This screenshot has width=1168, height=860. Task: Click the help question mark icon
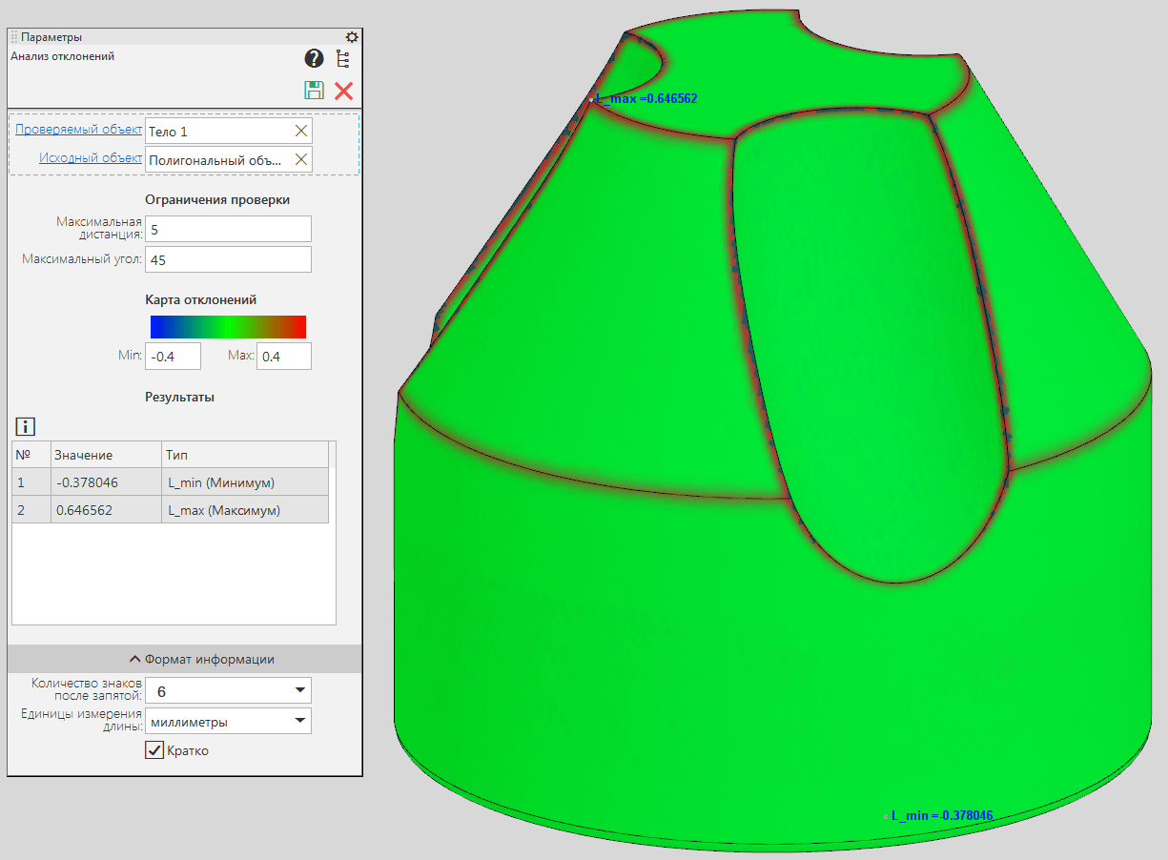[x=314, y=59]
